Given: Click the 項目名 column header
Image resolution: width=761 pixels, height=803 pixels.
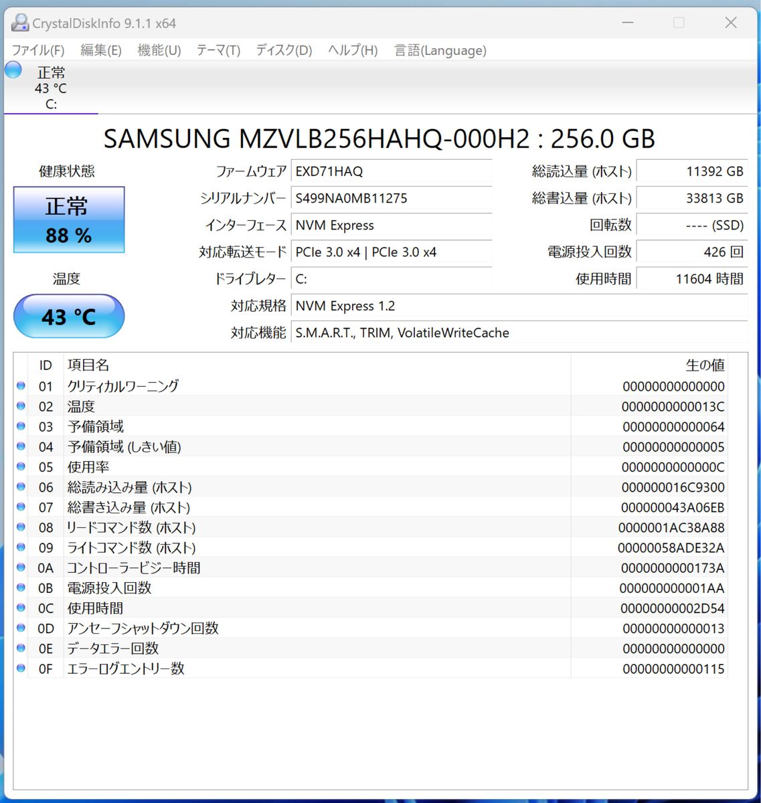Looking at the screenshot, I should tap(317, 365).
